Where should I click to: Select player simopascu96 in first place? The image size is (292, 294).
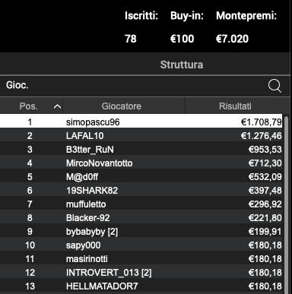pos(141,122)
